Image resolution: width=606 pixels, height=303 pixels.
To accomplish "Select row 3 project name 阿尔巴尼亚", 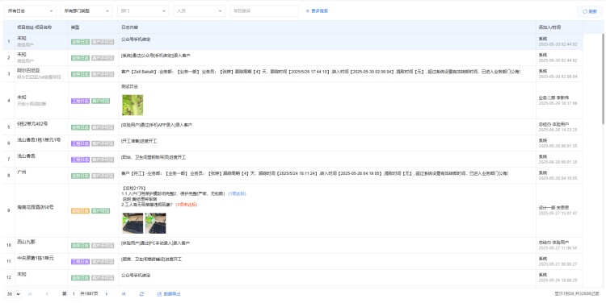I will click(x=28, y=71).
